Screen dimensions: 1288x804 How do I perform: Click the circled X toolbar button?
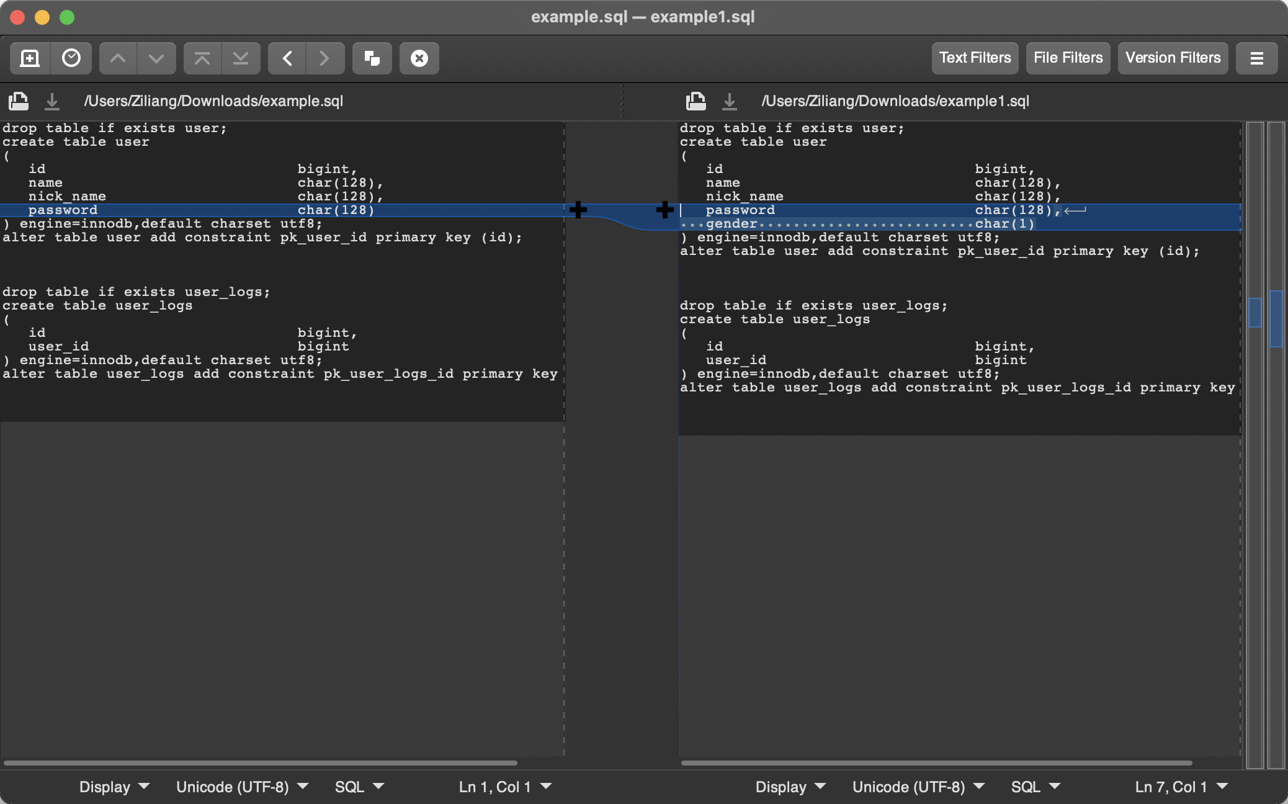tap(419, 58)
